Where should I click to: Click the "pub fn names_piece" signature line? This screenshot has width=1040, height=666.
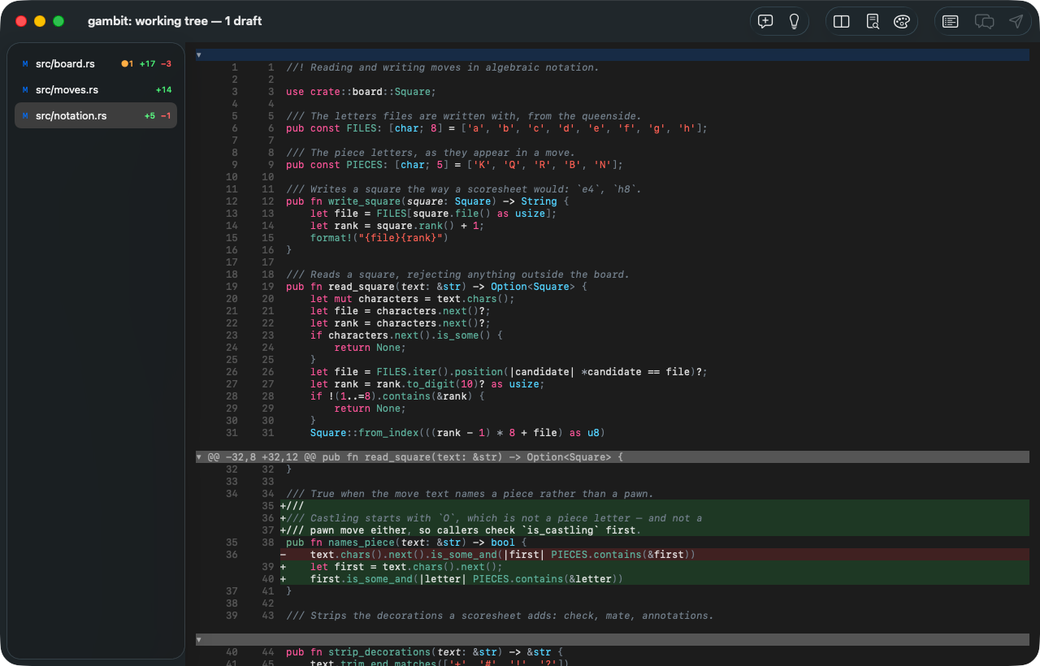point(406,543)
